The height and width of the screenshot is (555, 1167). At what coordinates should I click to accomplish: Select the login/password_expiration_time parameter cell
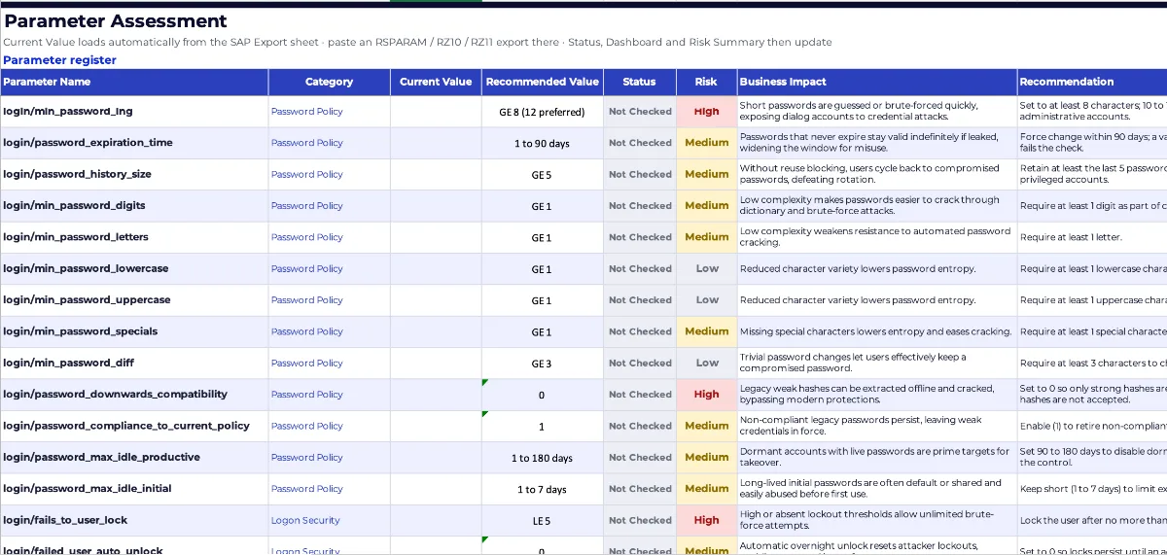click(134, 143)
